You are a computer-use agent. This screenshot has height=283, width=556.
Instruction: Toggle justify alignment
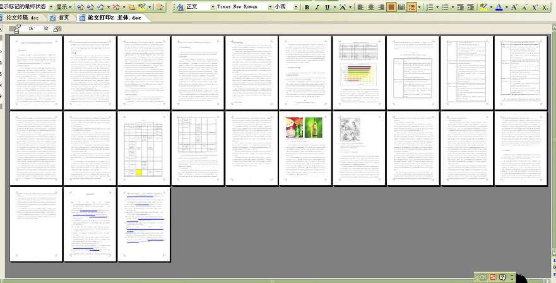pyautogui.click(x=391, y=7)
